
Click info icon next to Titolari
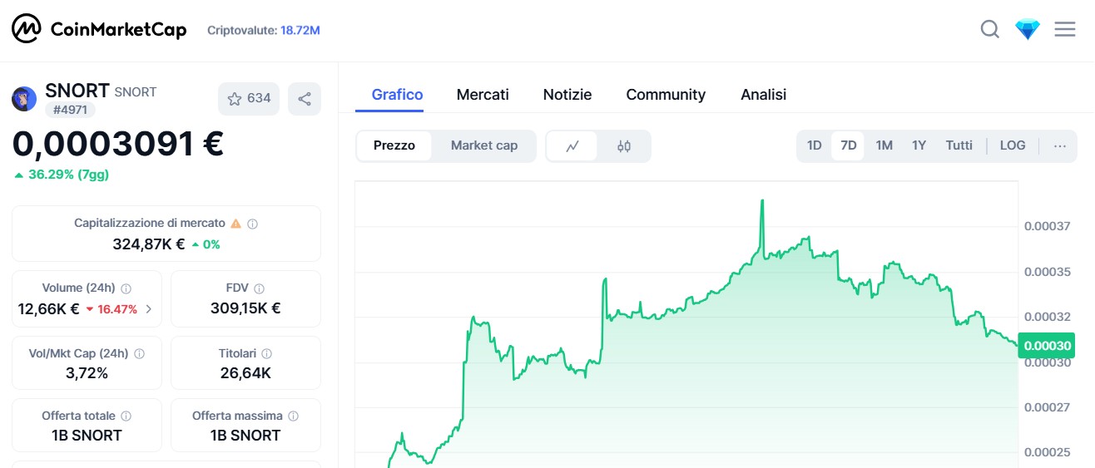tap(266, 353)
